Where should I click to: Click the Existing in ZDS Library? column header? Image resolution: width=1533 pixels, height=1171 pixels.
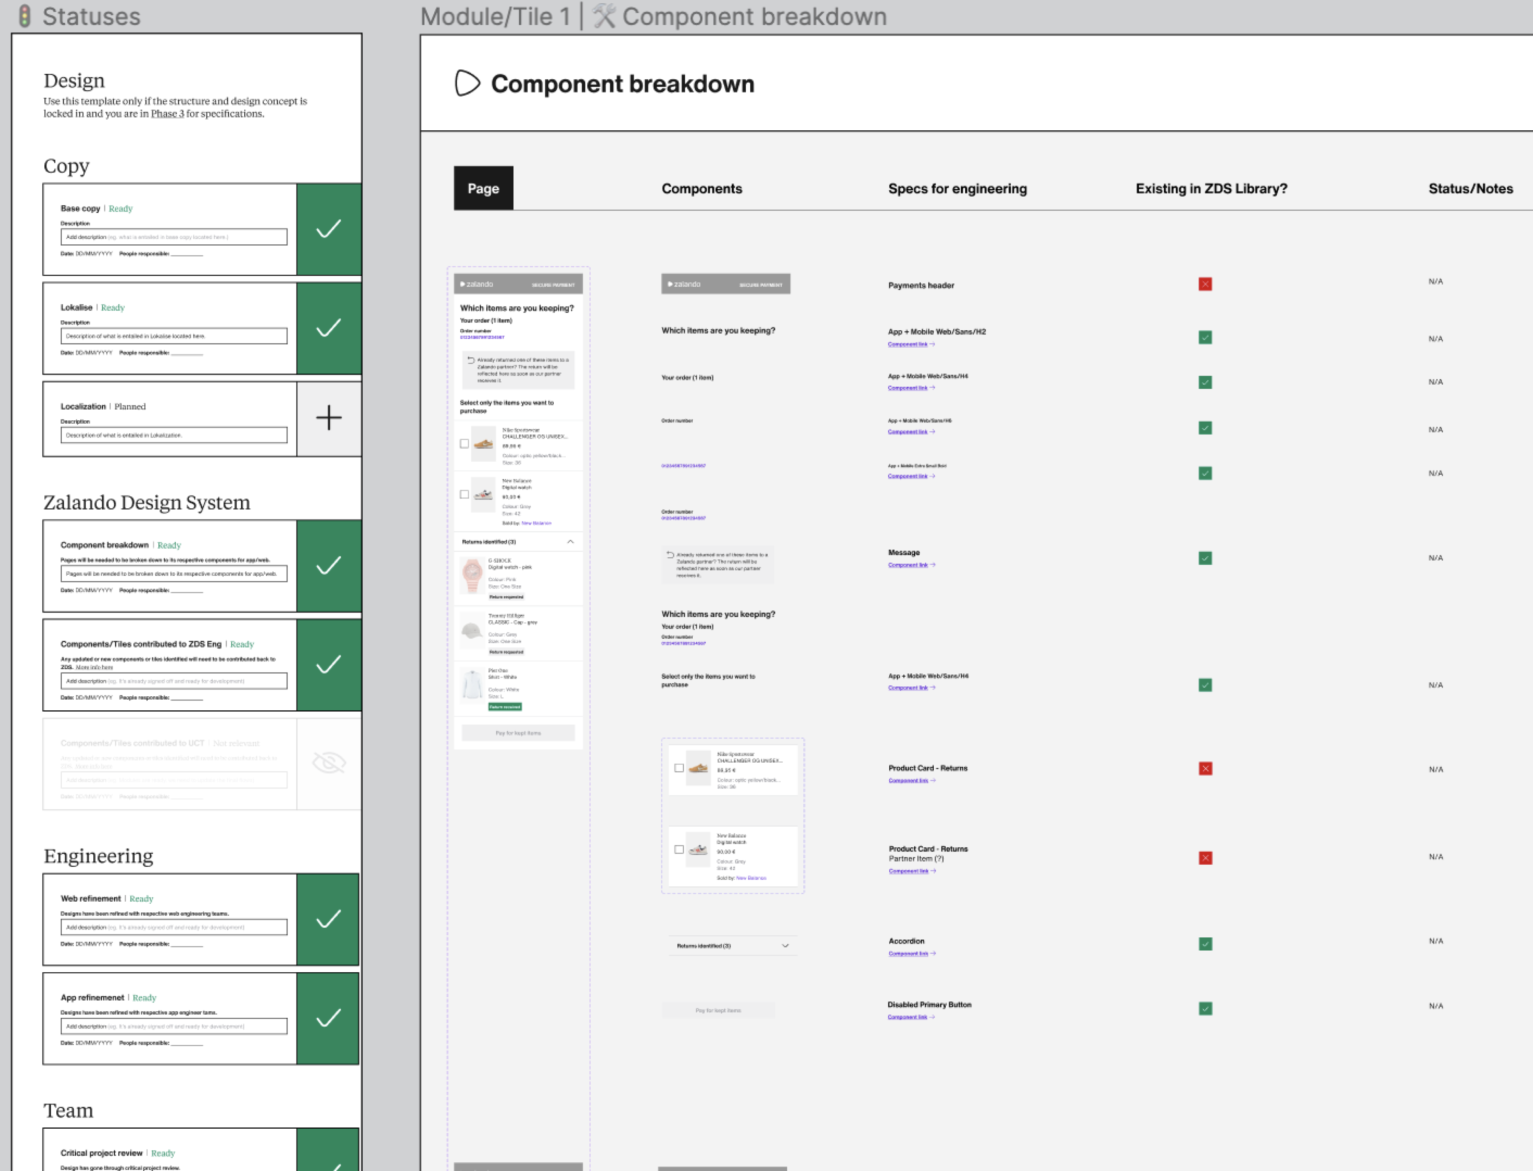(x=1211, y=188)
